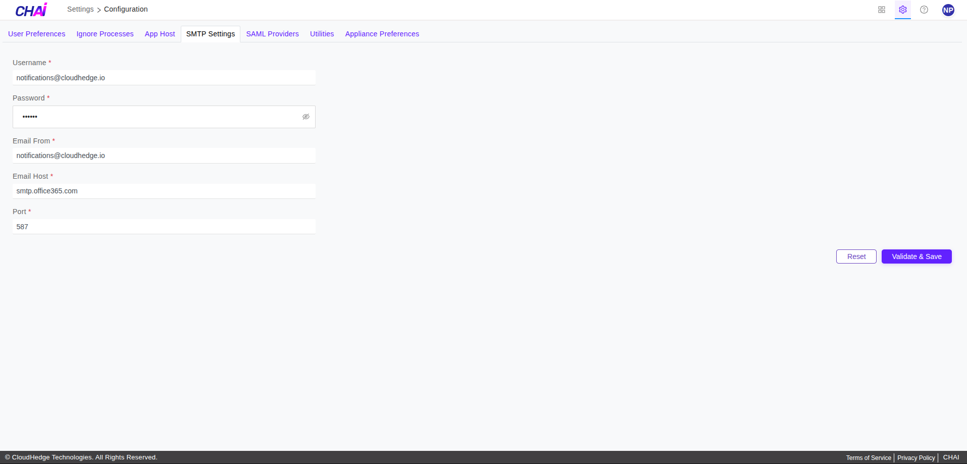Click the required asterisk beside Username
967x464 pixels.
point(50,62)
